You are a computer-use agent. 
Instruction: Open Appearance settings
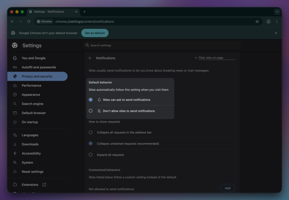coord(31,95)
